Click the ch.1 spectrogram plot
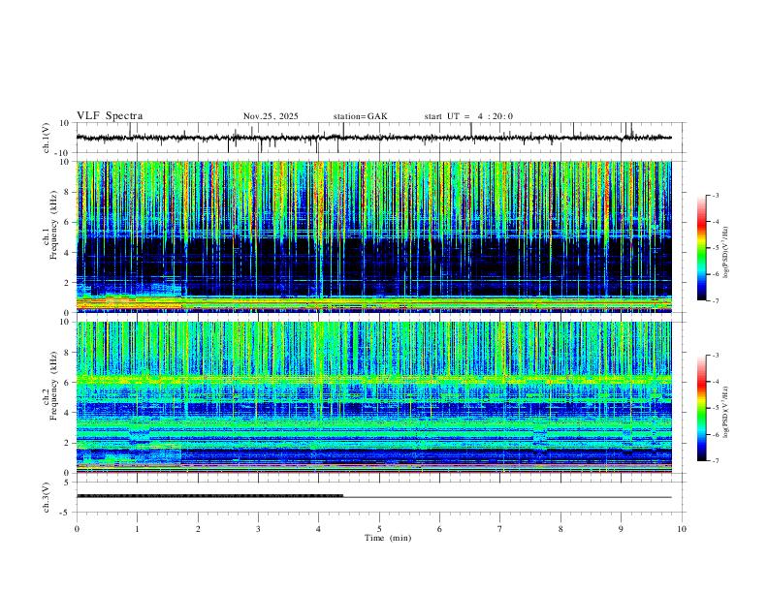Image resolution: width=768 pixels, height=593 pixels. (x=373, y=236)
